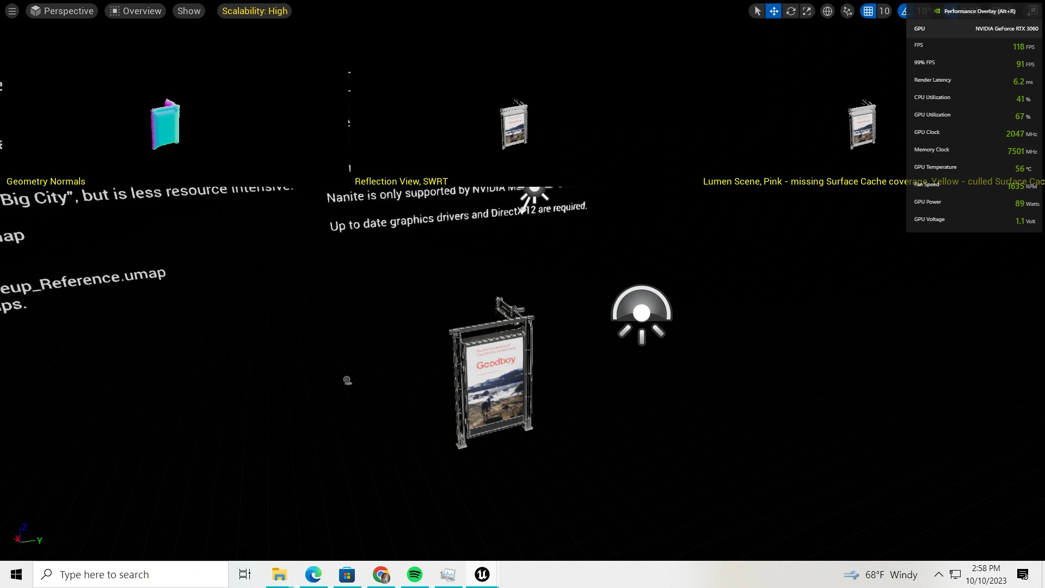
Task: Toggle rotation snapping angle icon
Action: (904, 11)
